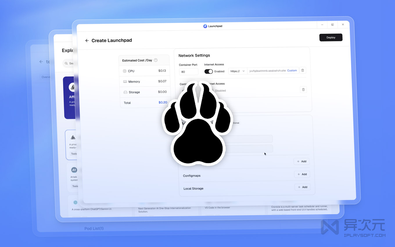Click the Launchpad logo in the title bar
395x247 pixels.
(x=205, y=26)
